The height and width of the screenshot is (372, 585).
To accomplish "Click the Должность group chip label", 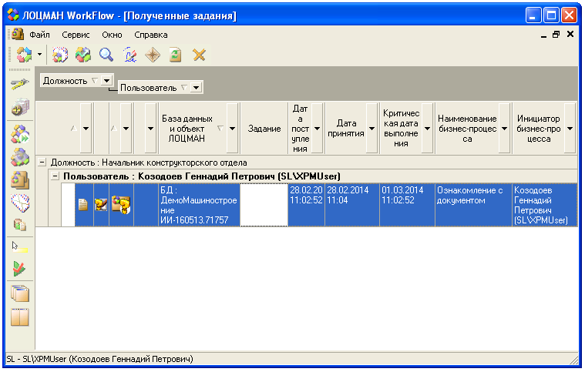I will click(66, 81).
